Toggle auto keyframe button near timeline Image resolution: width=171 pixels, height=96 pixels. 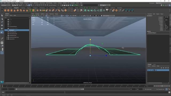[166, 89]
